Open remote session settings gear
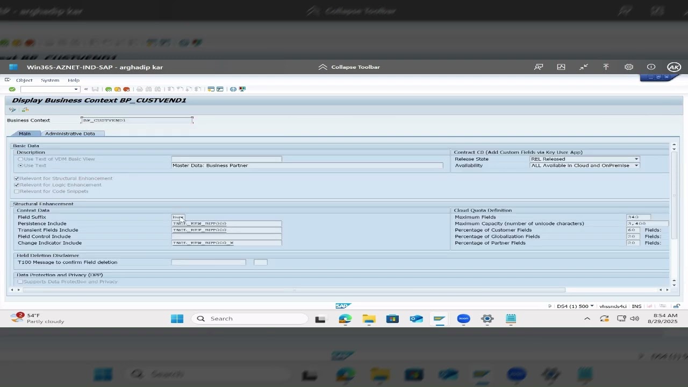Screen dimensions: 688x387 (628, 67)
